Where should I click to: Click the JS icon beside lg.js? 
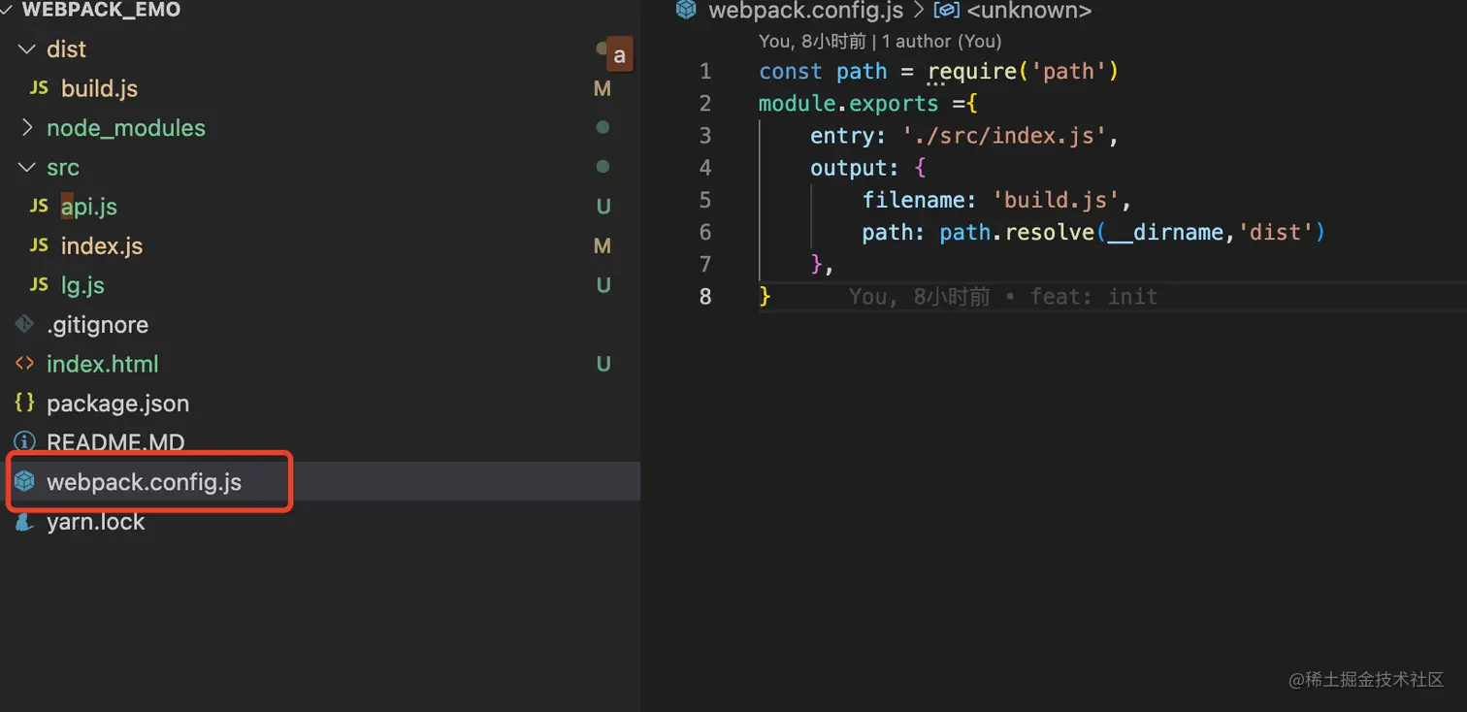point(39,285)
